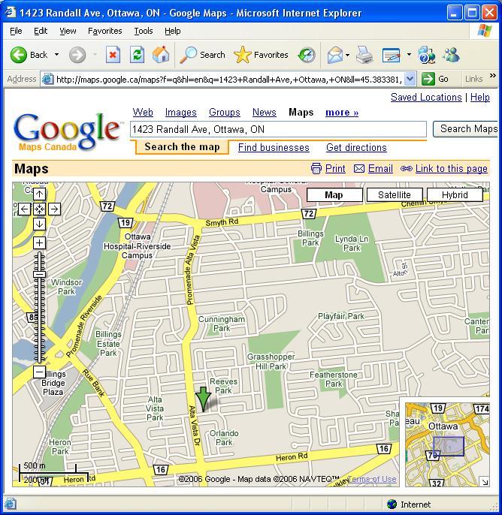The width and height of the screenshot is (502, 515).
Task: Pan map left with arrow control
Action: click(24, 209)
